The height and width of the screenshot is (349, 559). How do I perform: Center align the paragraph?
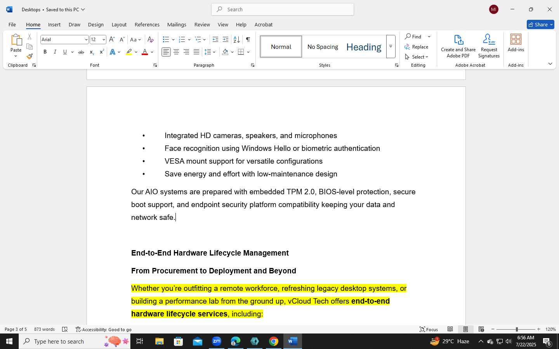pos(176,52)
